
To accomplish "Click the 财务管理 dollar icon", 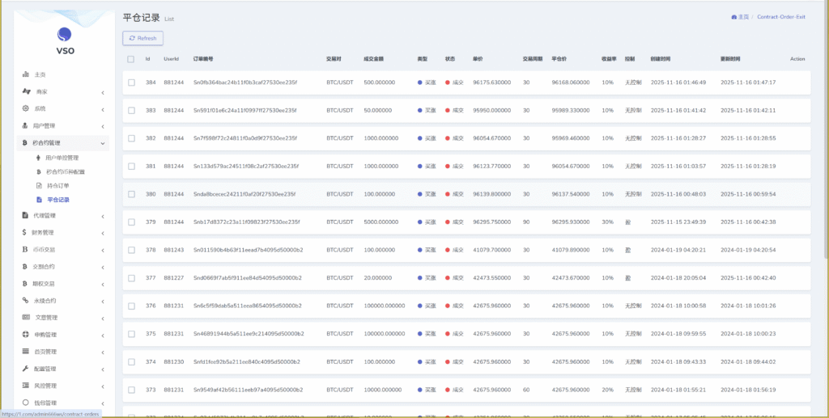I will 26,232.
